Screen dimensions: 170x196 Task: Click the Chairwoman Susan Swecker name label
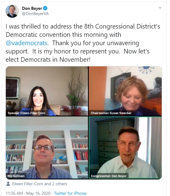(111, 113)
